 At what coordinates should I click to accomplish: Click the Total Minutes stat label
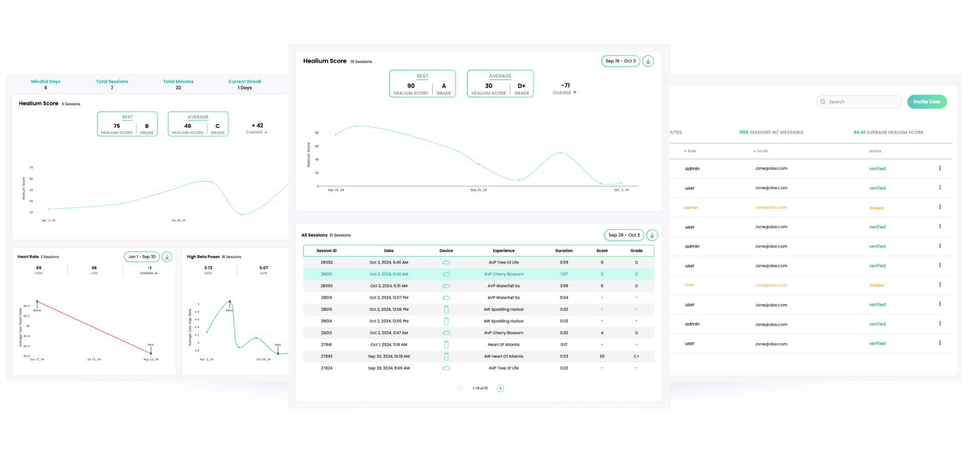pos(178,81)
